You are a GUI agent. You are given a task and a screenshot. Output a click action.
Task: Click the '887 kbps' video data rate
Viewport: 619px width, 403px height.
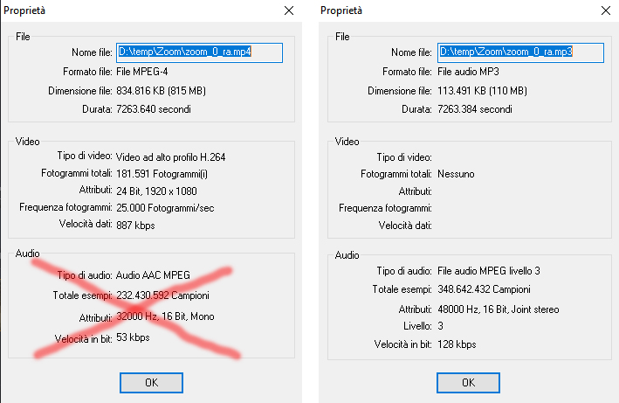[135, 226]
